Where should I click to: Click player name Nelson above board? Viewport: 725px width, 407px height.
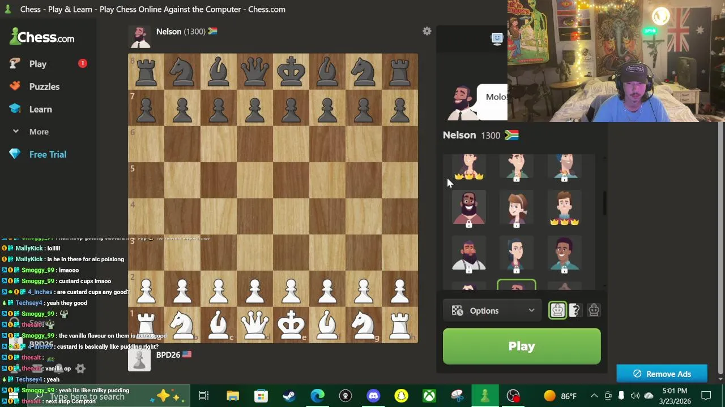click(168, 32)
